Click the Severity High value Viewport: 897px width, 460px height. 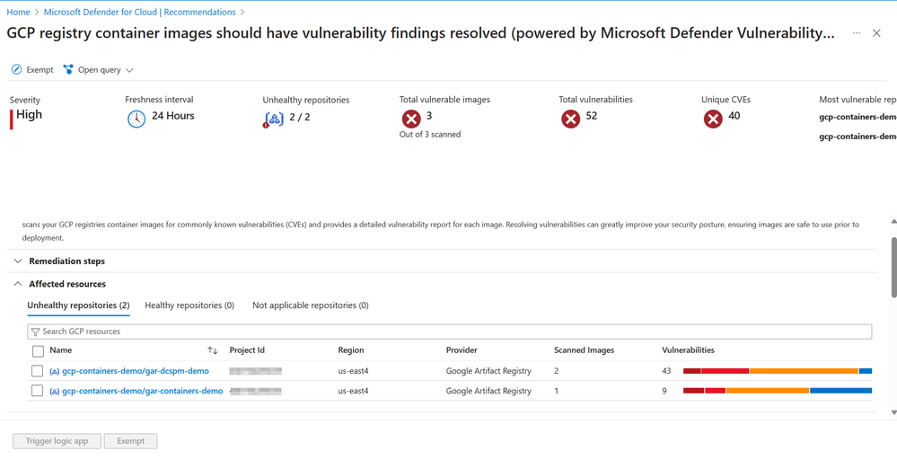click(x=29, y=114)
